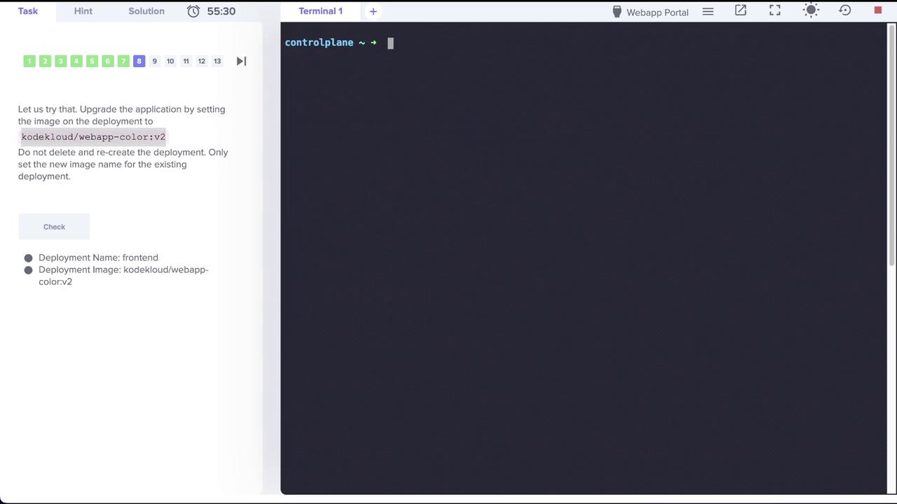This screenshot has height=504, width=897.
Task: Click the reset history clock icon
Action: click(x=845, y=10)
